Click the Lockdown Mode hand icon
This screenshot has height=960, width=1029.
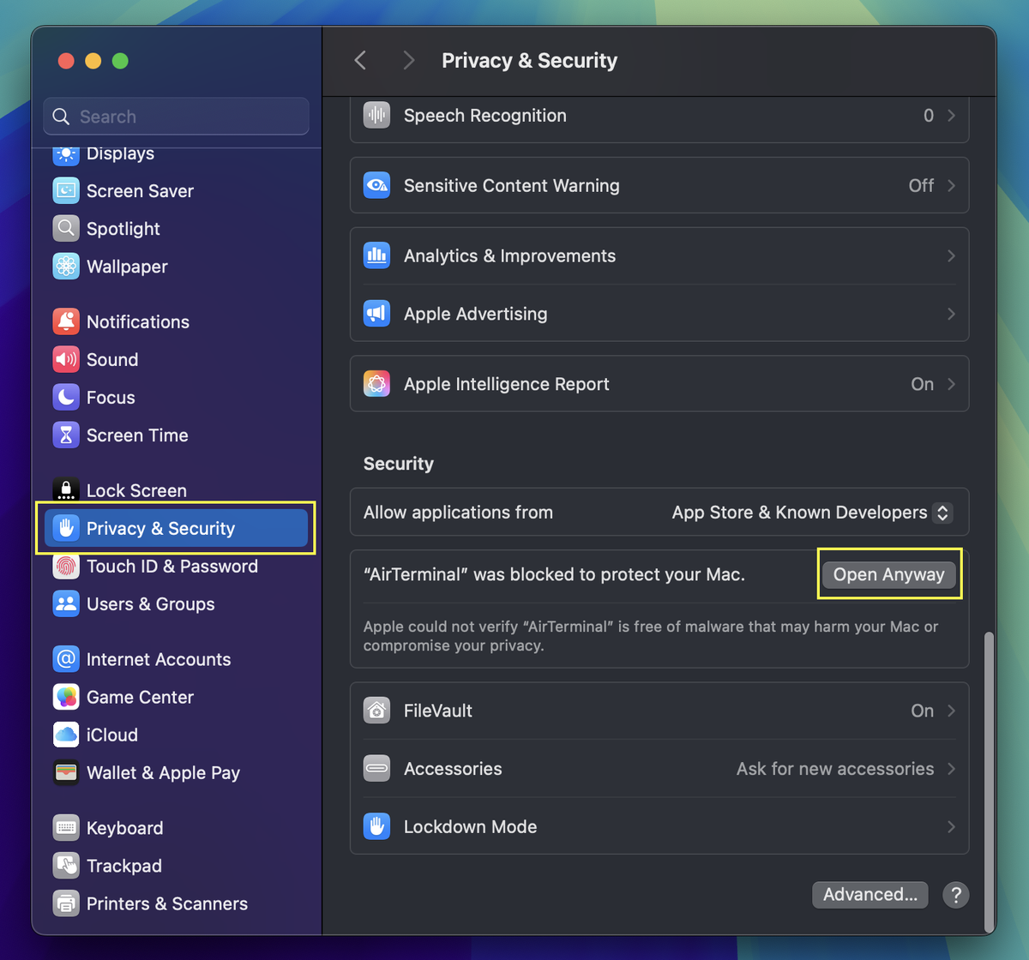(x=376, y=826)
